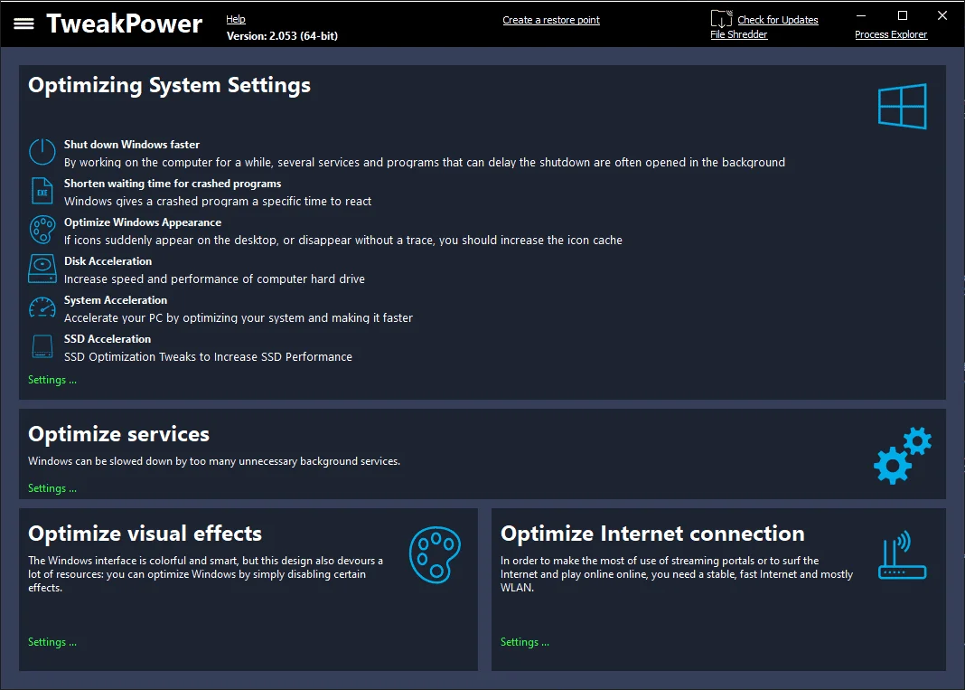The height and width of the screenshot is (690, 965).
Task: Open the hamburger menu icon
Action: (x=24, y=24)
